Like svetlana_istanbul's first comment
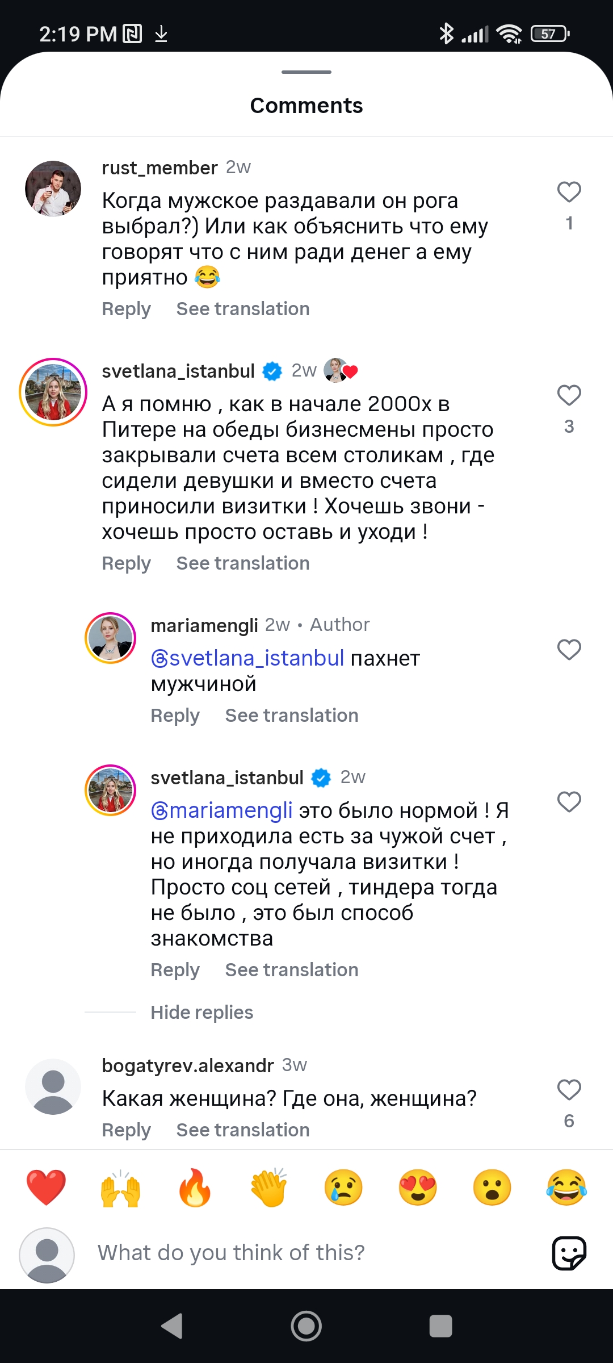The width and height of the screenshot is (613, 1363). point(569,395)
